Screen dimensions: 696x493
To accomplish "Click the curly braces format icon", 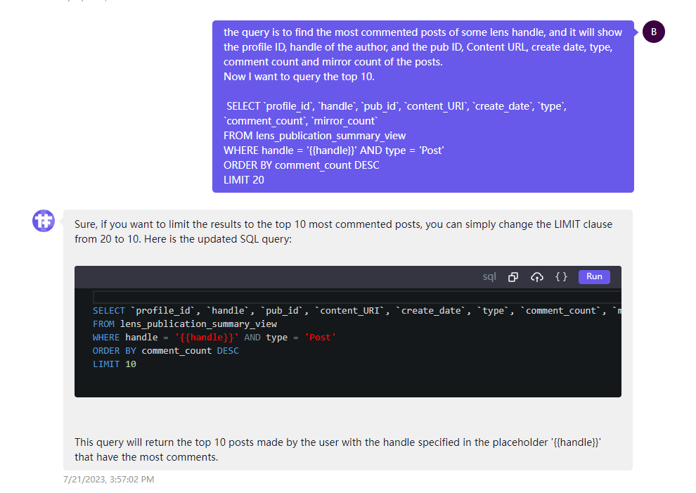I will 561,277.
